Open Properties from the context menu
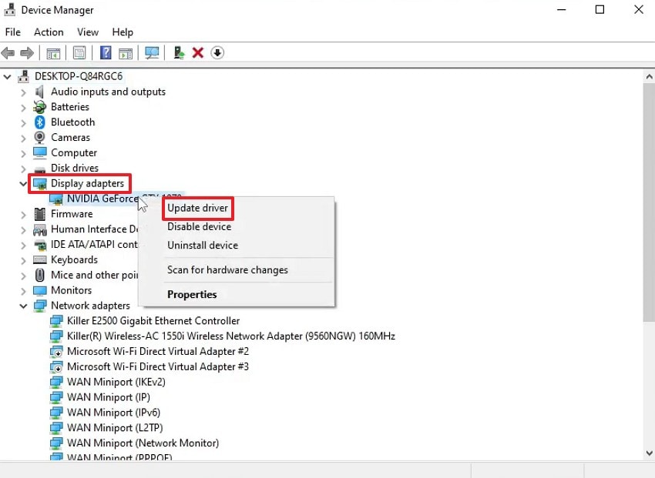The height and width of the screenshot is (478, 655). pos(192,294)
